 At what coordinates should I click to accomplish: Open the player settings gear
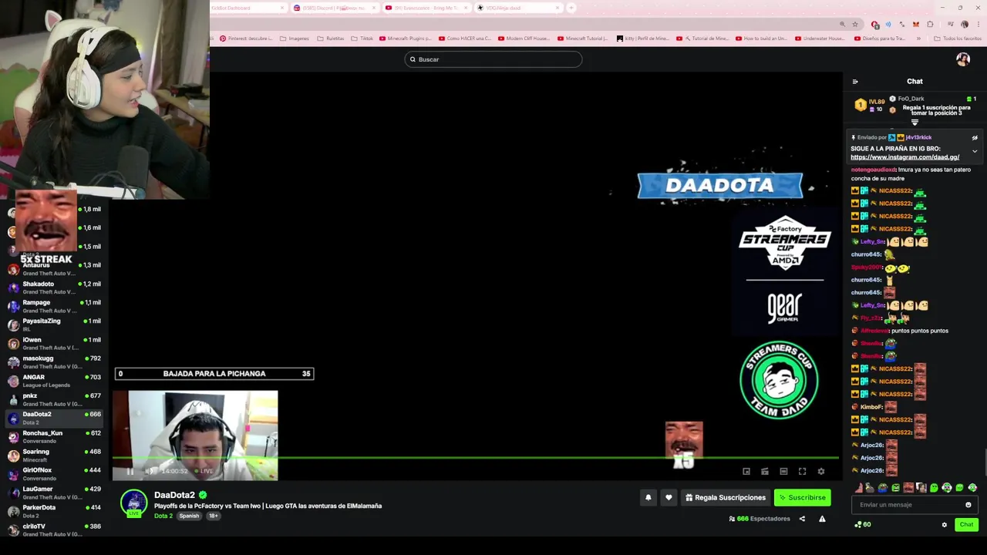tap(820, 471)
